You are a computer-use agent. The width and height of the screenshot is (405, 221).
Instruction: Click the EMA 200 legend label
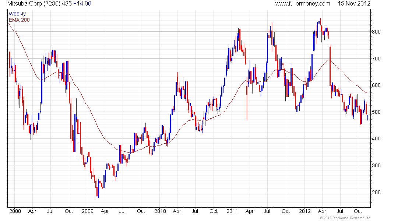pyautogui.click(x=20, y=20)
